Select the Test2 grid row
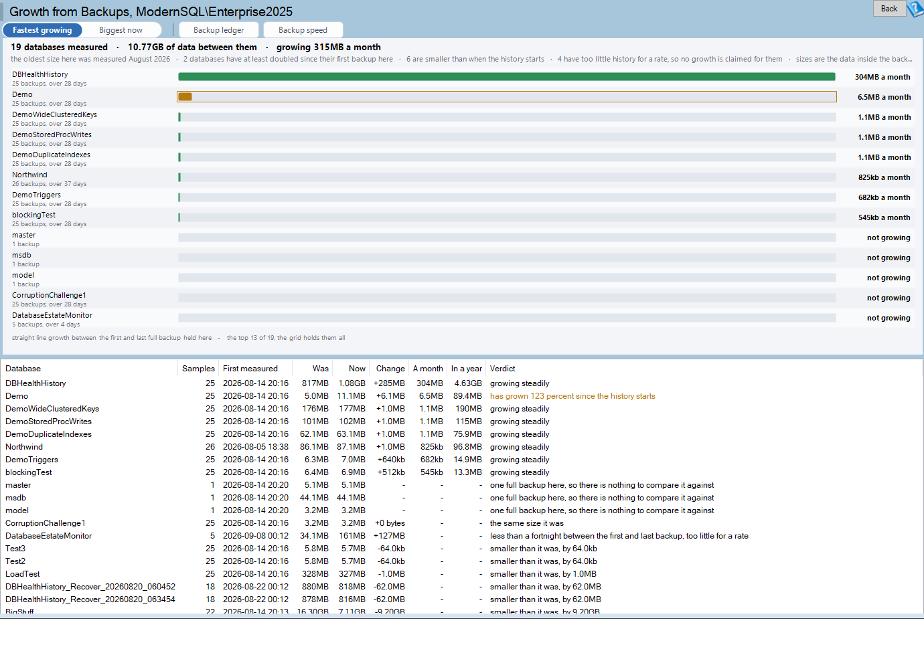 [462, 561]
